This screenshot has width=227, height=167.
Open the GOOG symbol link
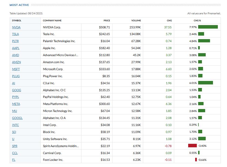(x=16, y=90)
